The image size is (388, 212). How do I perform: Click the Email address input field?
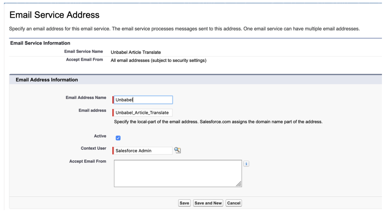[143, 113]
